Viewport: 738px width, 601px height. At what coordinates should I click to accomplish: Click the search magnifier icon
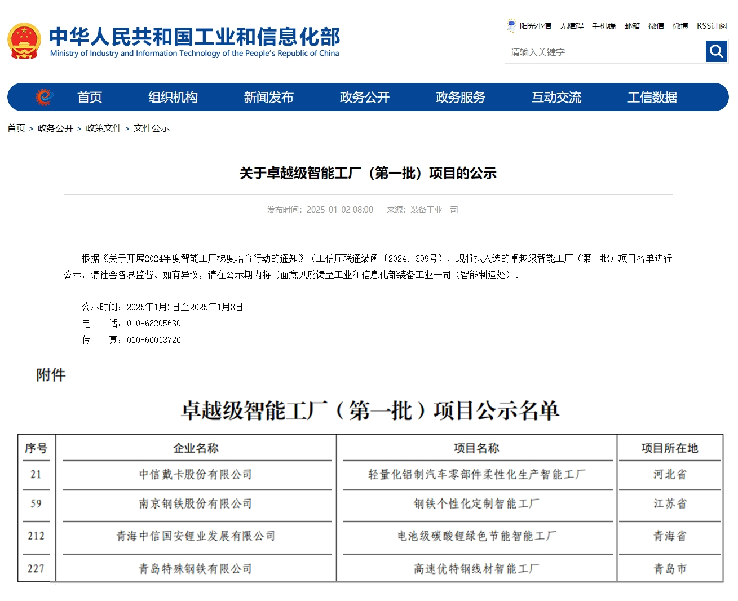click(x=716, y=51)
